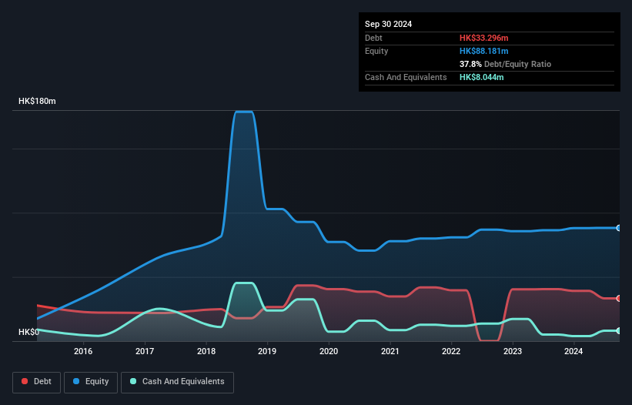
Task: Click Cash And Equivalents label in tooltip
Action: [406, 77]
